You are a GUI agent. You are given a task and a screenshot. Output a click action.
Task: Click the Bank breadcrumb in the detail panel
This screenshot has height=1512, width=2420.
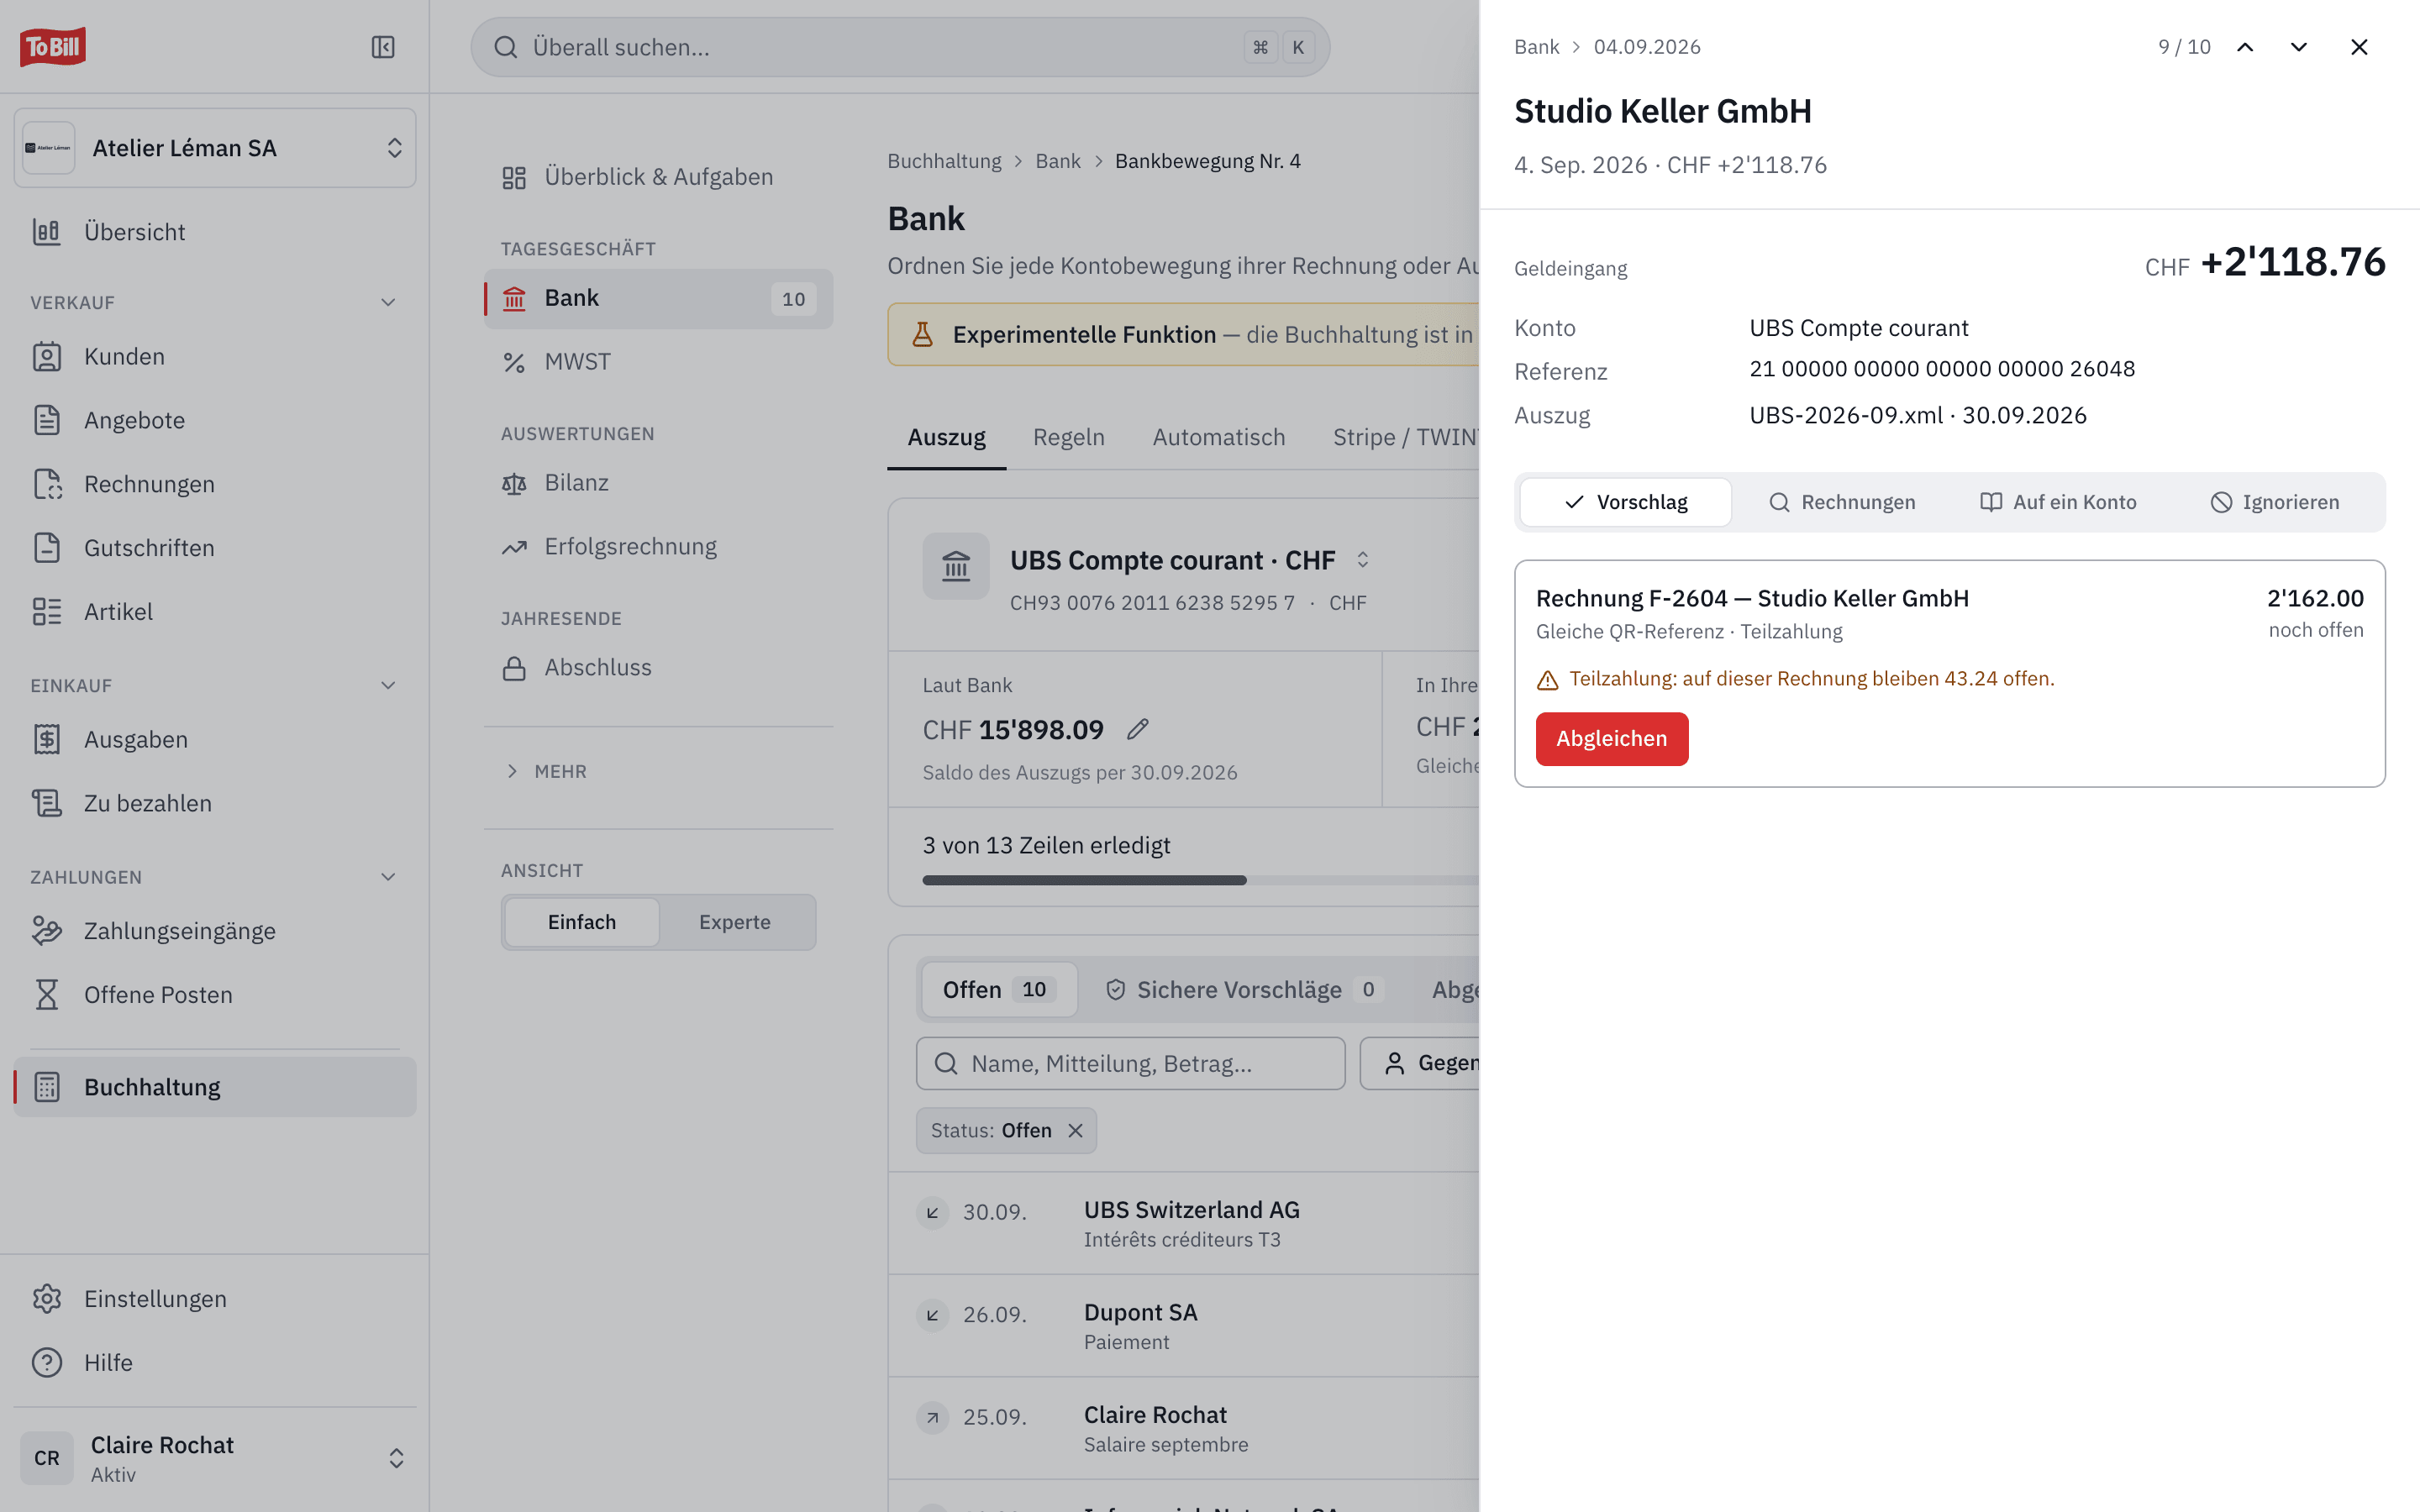pyautogui.click(x=1536, y=47)
